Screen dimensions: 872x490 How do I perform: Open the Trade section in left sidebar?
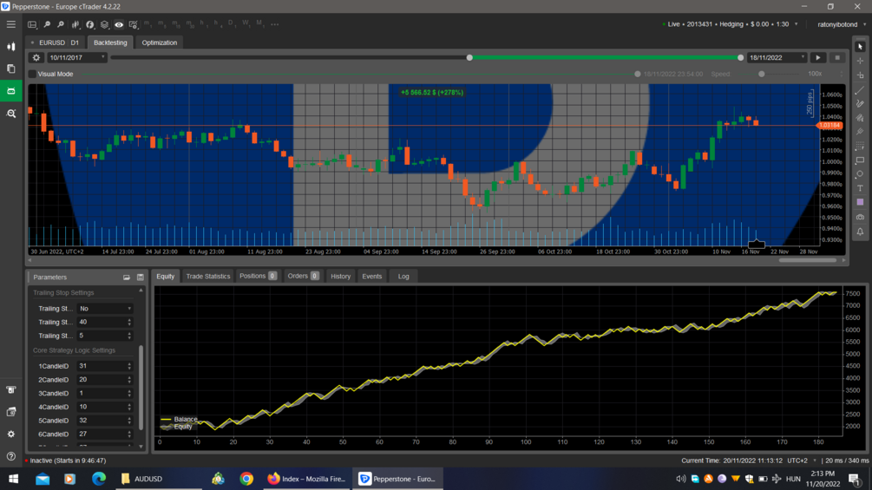[10, 47]
